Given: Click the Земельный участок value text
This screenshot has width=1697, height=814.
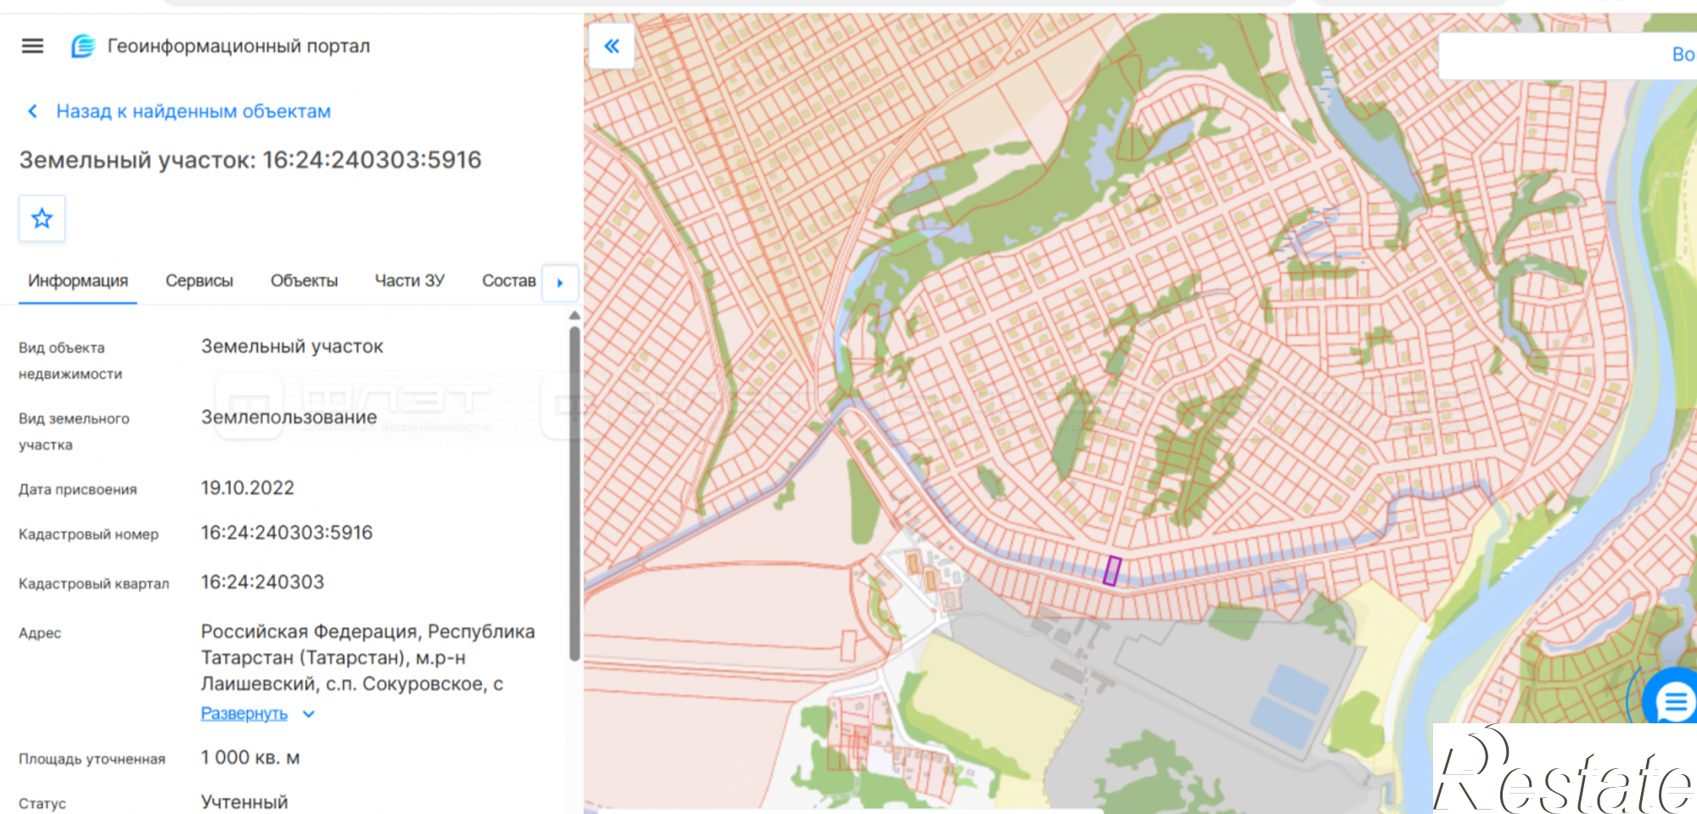Looking at the screenshot, I should click(292, 347).
